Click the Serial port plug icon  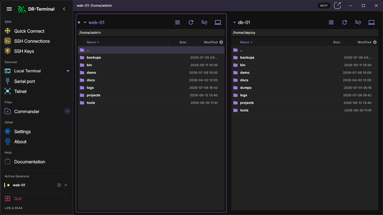coord(8,81)
